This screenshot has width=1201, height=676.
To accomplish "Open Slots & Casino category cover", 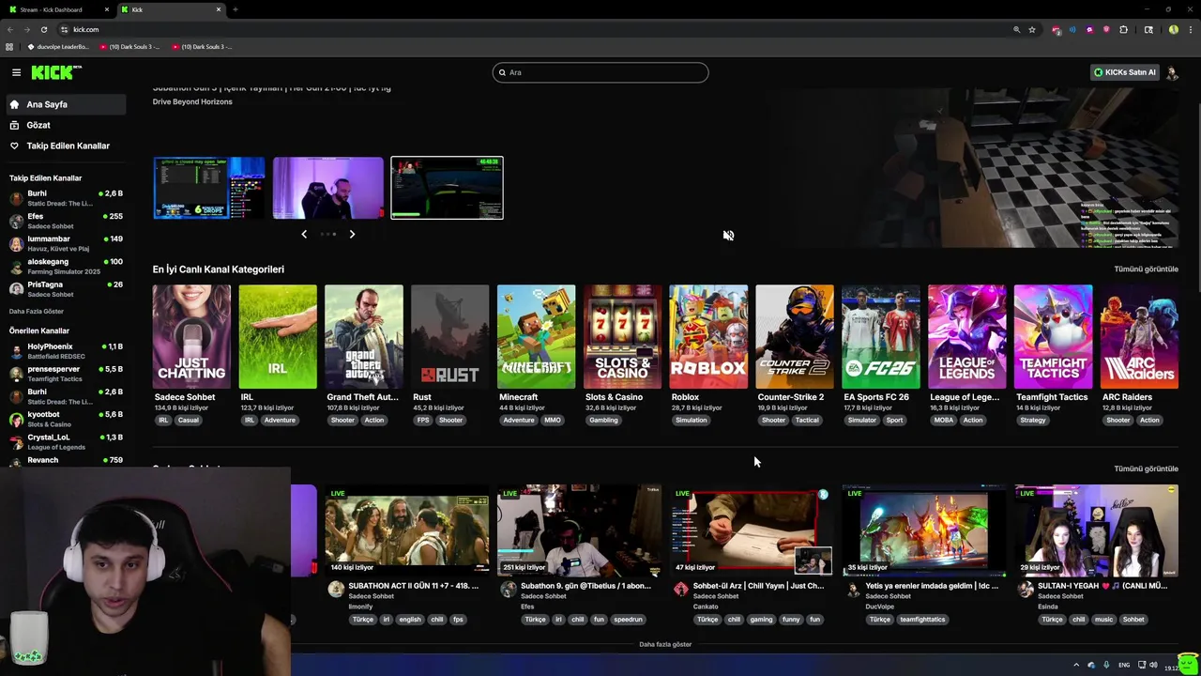I will coord(623,337).
